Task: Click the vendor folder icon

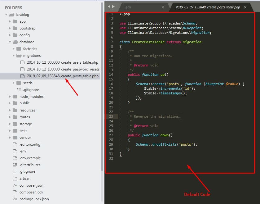Action: (15, 138)
